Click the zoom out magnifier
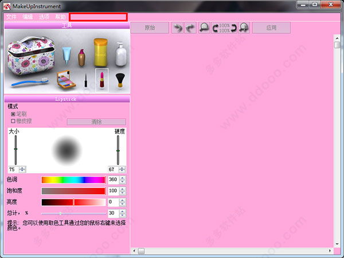Viewport: 344px width, 258px height. tap(204, 28)
